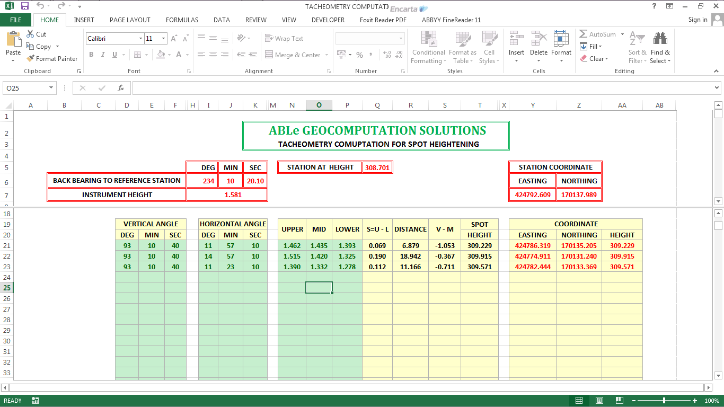Image resolution: width=724 pixels, height=407 pixels.
Task: Click the Find & Select binoculars icon
Action: [x=660, y=39]
